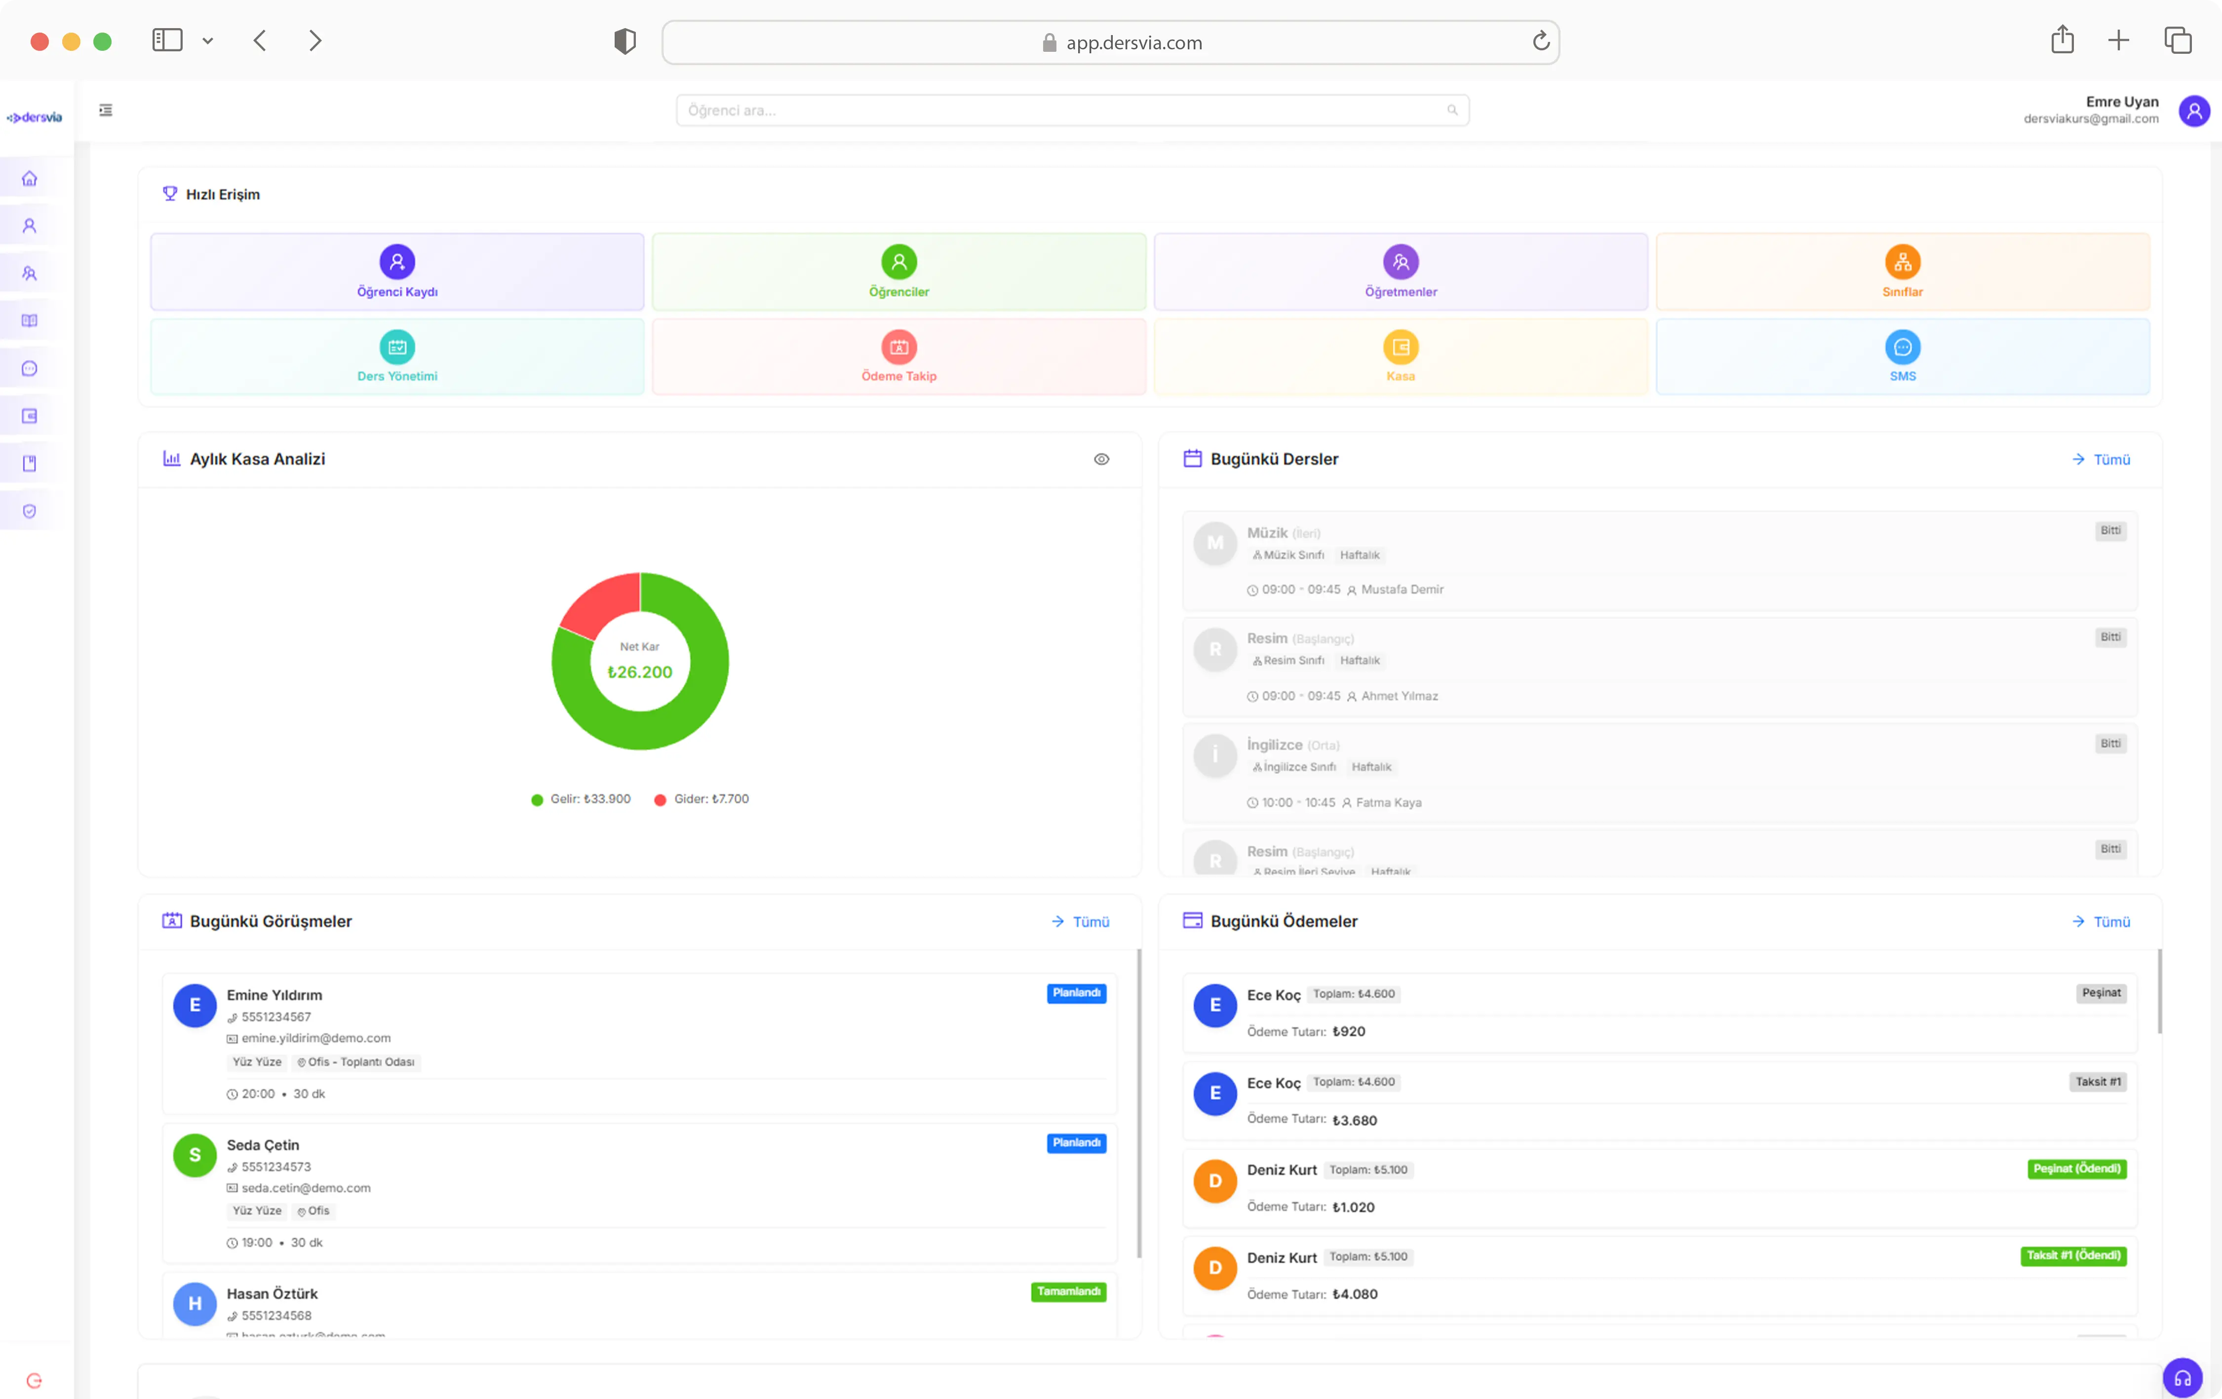Screen dimensions: 2222x1399
Task: Click the book icon in sidebar
Action: click(30, 321)
